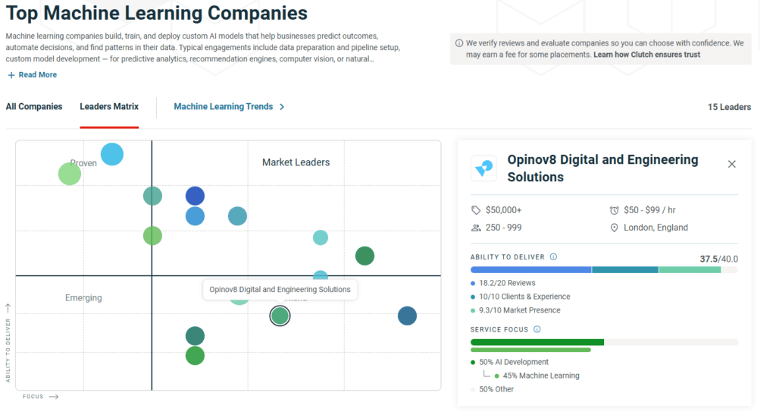Click the people icon beside 250 - 999
The height and width of the screenshot is (418, 776).
point(476,228)
